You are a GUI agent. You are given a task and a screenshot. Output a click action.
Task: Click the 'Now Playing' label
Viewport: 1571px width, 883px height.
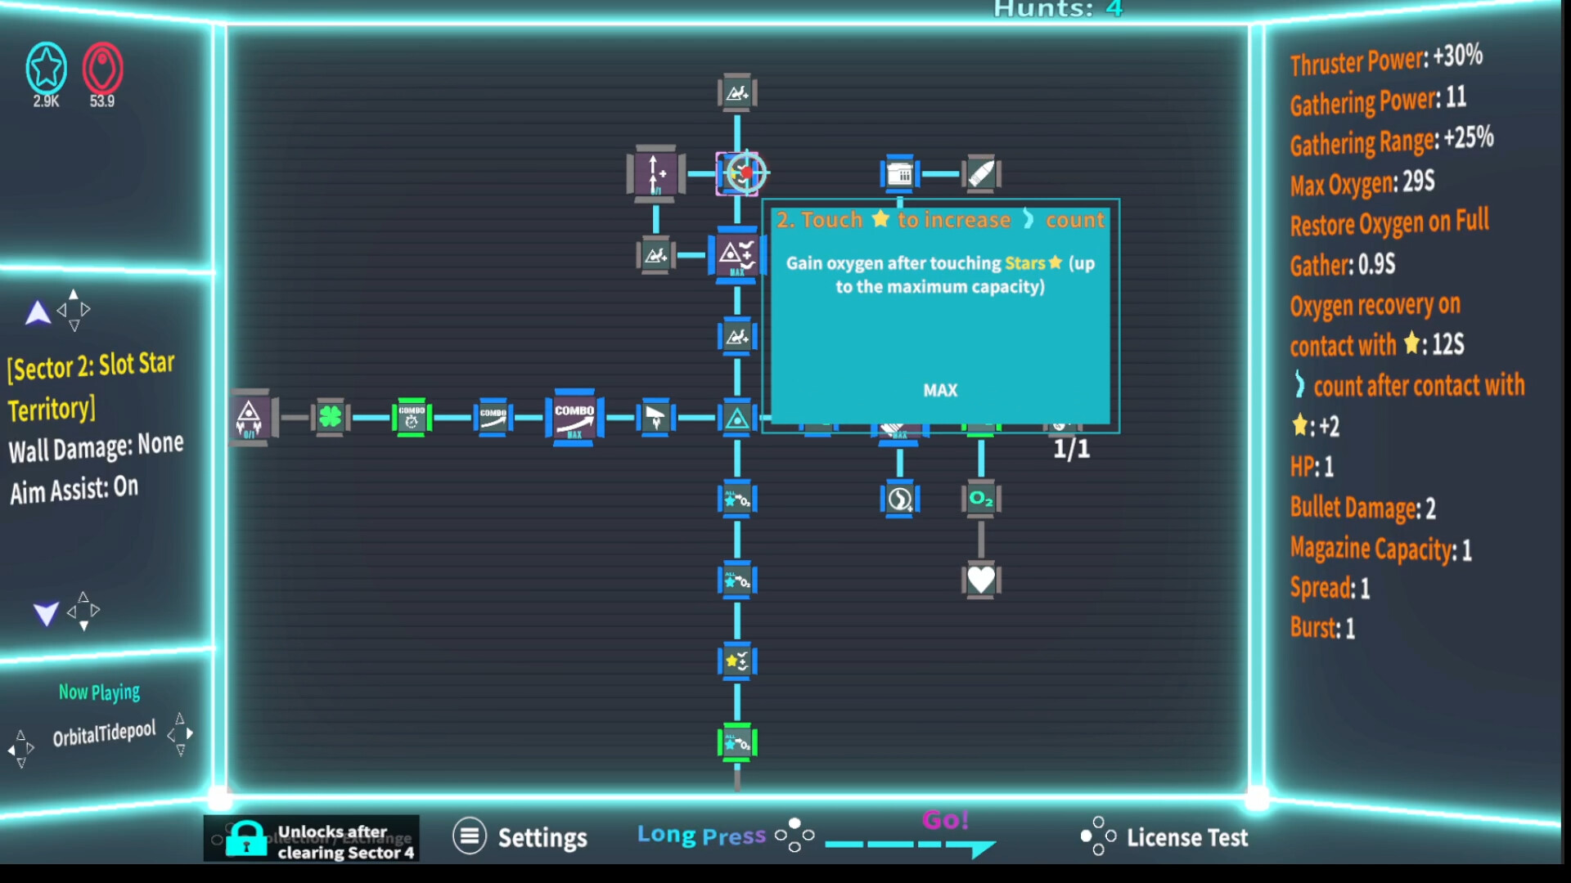(99, 693)
